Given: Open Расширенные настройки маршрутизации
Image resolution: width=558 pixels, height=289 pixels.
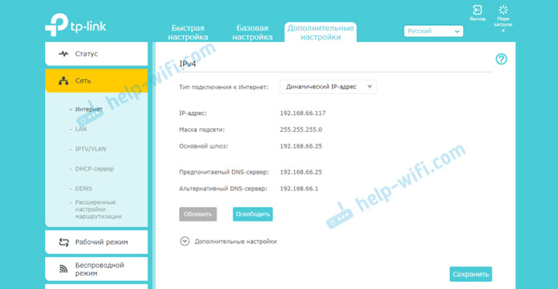Looking at the screenshot, I should [x=99, y=209].
